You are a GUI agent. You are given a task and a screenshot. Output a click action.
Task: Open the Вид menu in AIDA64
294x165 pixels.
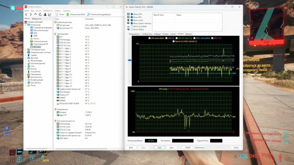tap(33, 11)
